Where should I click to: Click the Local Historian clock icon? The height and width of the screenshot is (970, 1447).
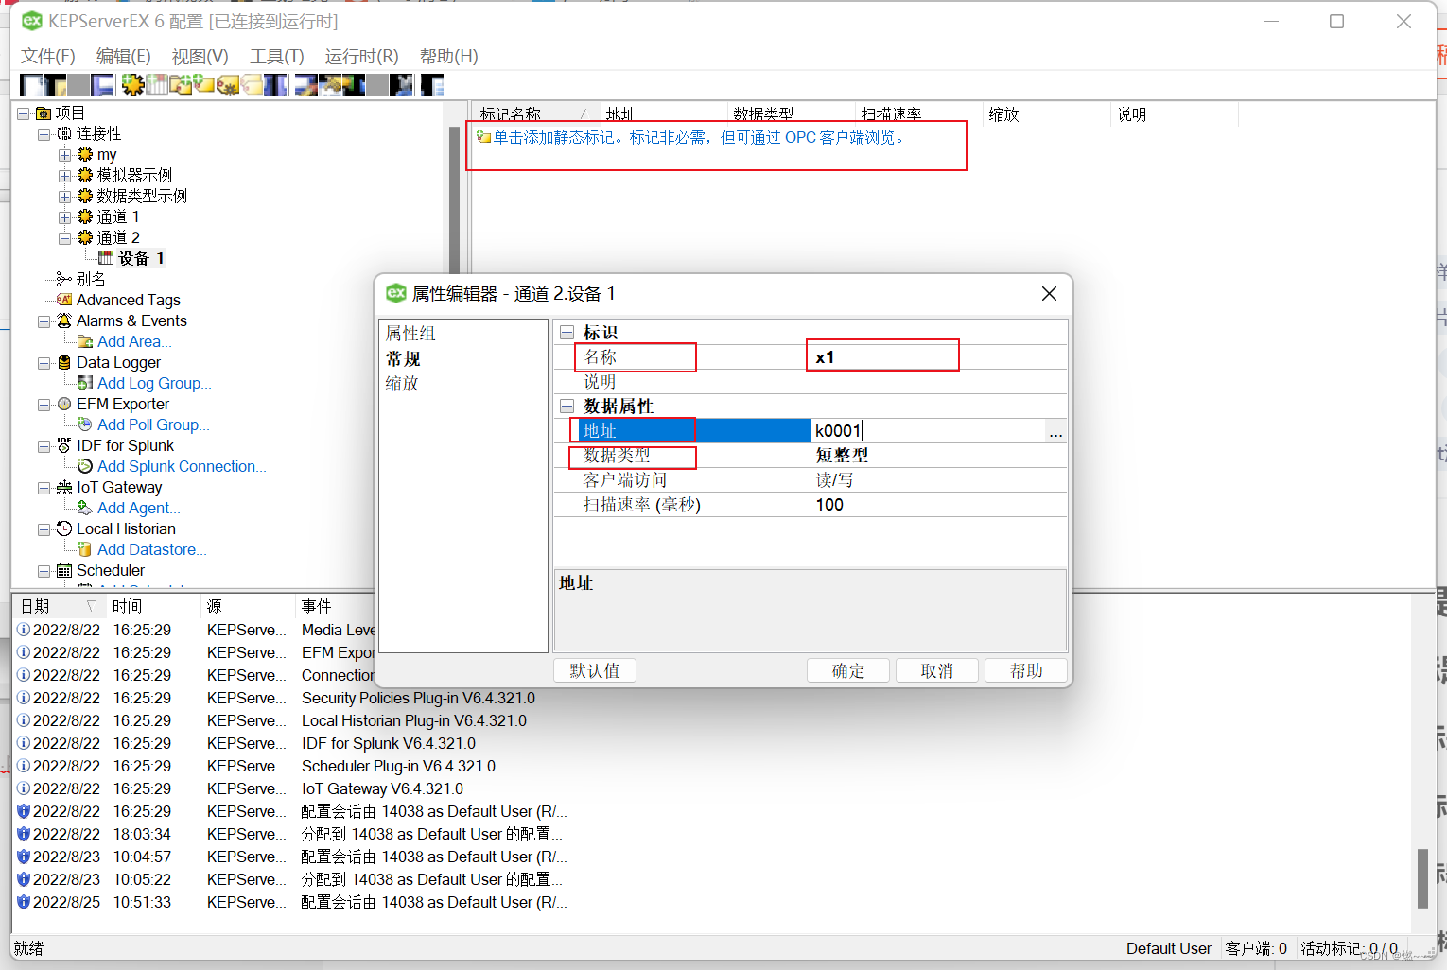(64, 528)
